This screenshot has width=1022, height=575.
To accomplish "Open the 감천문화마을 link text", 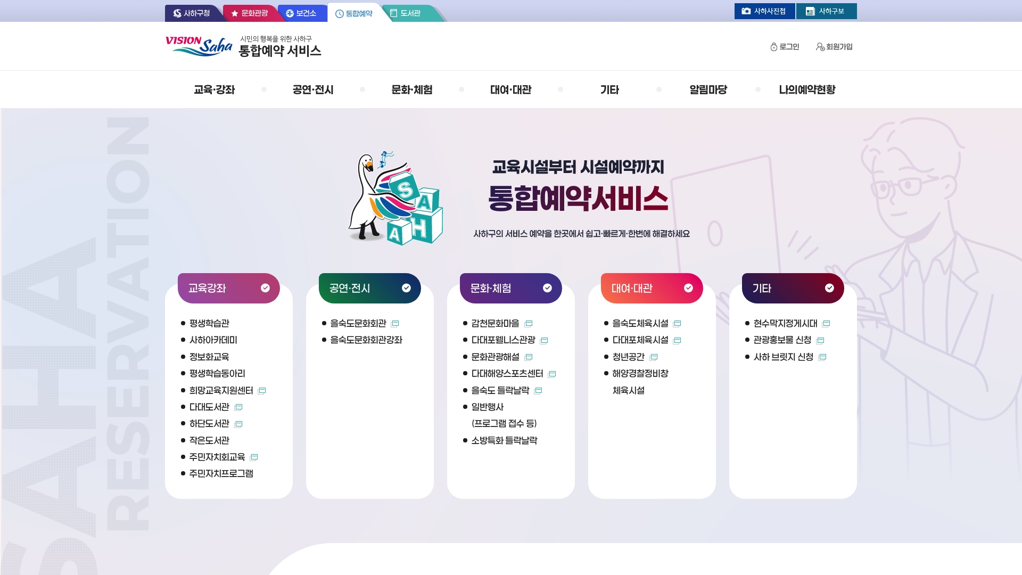I will [x=496, y=323].
